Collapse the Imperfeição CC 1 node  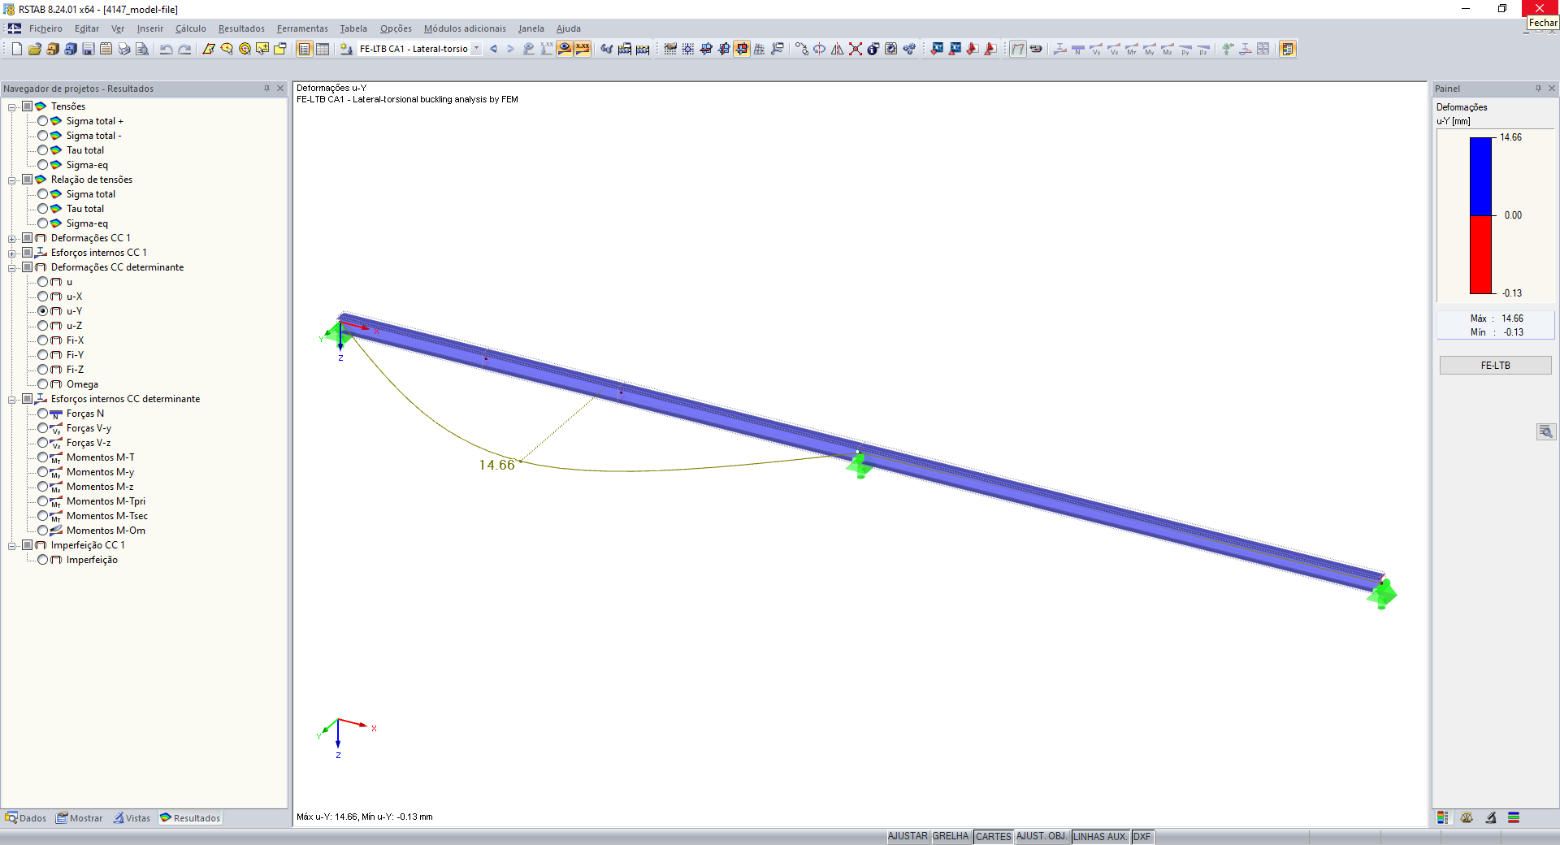[12, 546]
